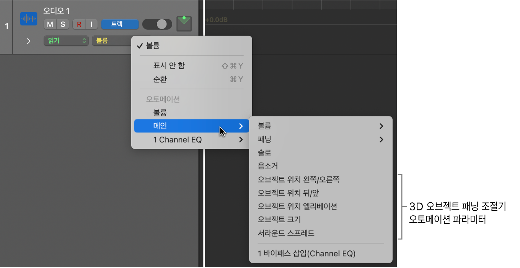This screenshot has width=520, height=268.
Task: Enable record with the R button
Action: point(79,24)
